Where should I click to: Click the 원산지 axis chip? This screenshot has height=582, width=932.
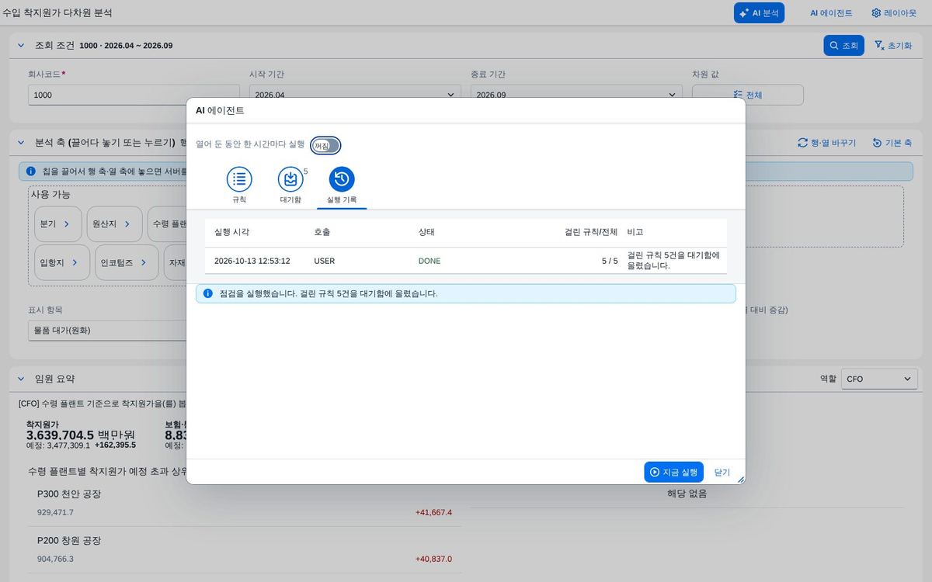click(x=114, y=223)
